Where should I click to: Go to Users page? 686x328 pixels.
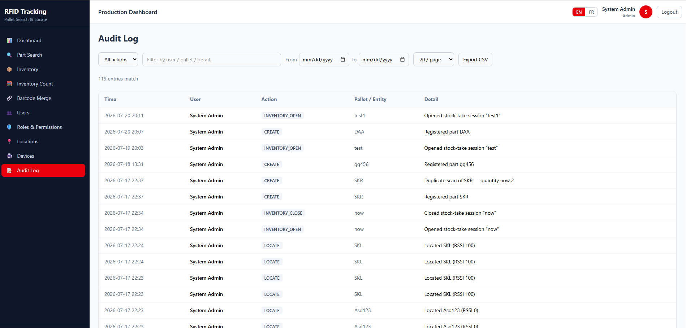(43, 113)
